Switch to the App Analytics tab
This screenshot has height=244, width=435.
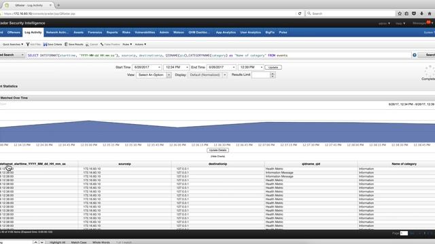pos(226,33)
